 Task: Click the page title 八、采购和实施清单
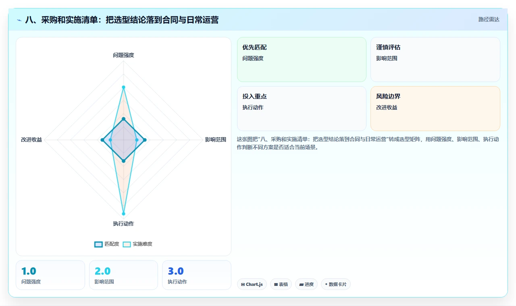122,20
